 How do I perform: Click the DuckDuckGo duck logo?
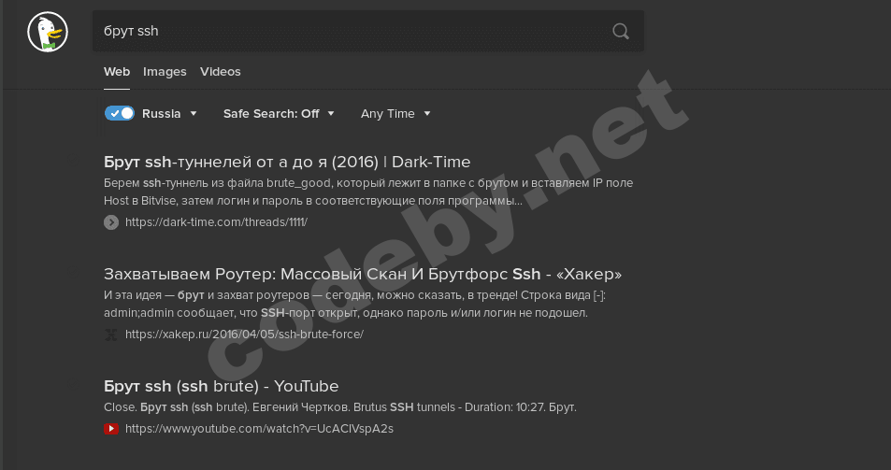(x=48, y=32)
